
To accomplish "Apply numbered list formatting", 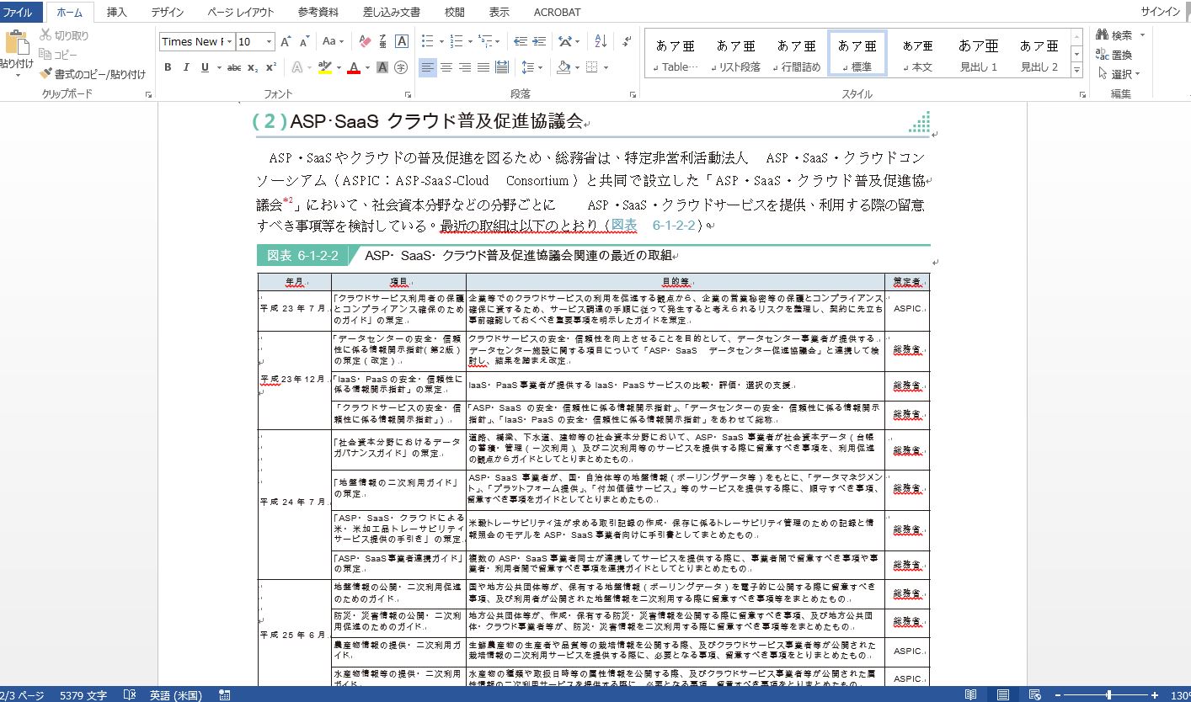I will (x=456, y=41).
